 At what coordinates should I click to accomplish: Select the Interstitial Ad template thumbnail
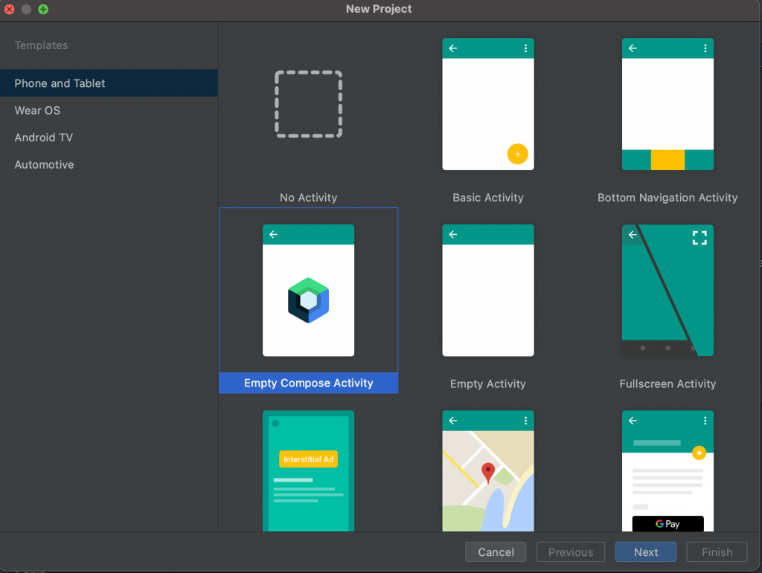click(309, 470)
